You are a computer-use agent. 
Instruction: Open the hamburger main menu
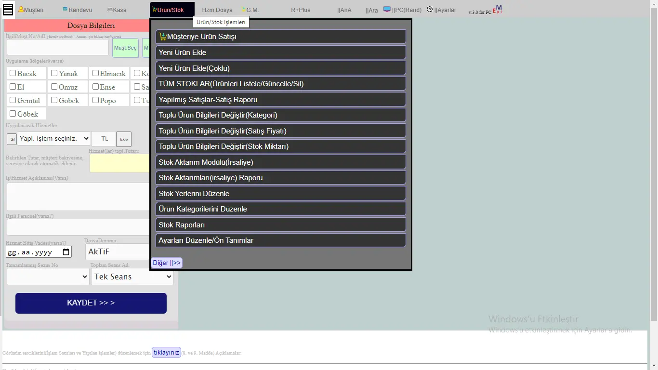point(8,9)
